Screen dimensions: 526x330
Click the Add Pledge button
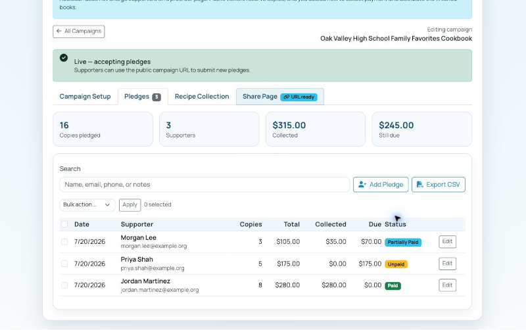click(x=381, y=185)
